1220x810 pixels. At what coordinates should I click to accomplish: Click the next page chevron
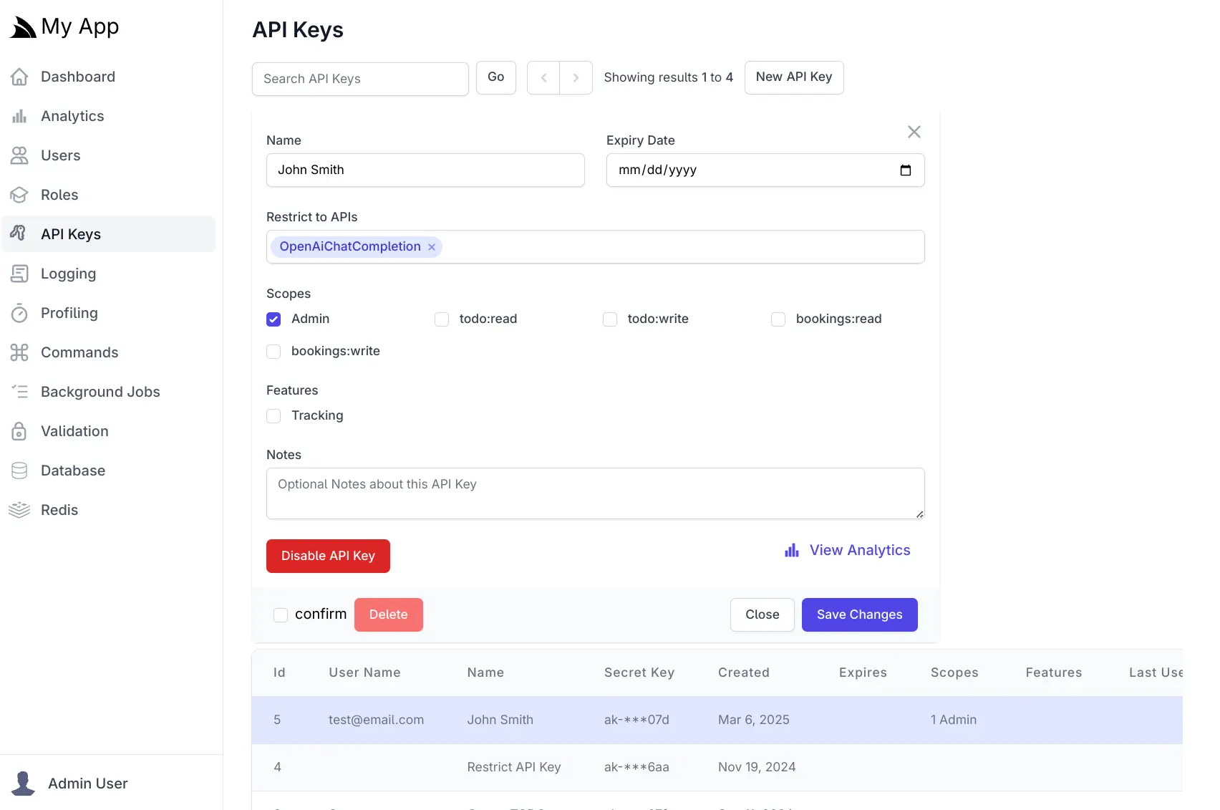click(x=576, y=77)
